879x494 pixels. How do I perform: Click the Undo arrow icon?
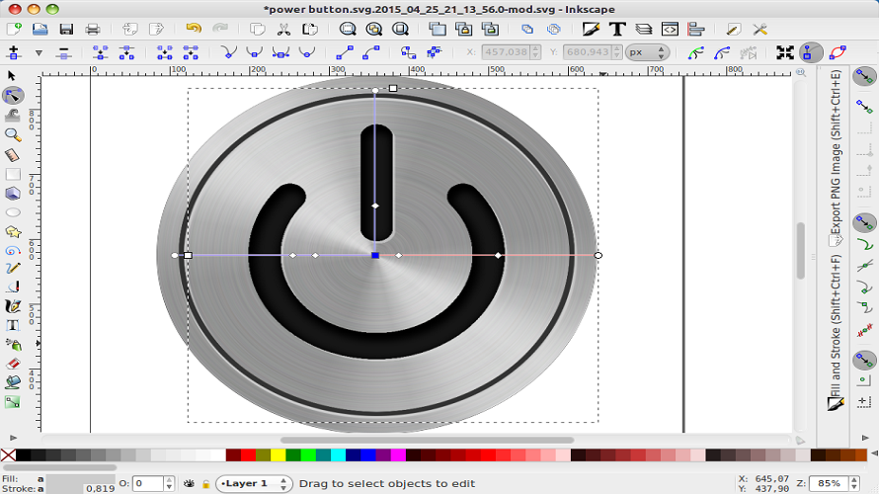click(193, 30)
